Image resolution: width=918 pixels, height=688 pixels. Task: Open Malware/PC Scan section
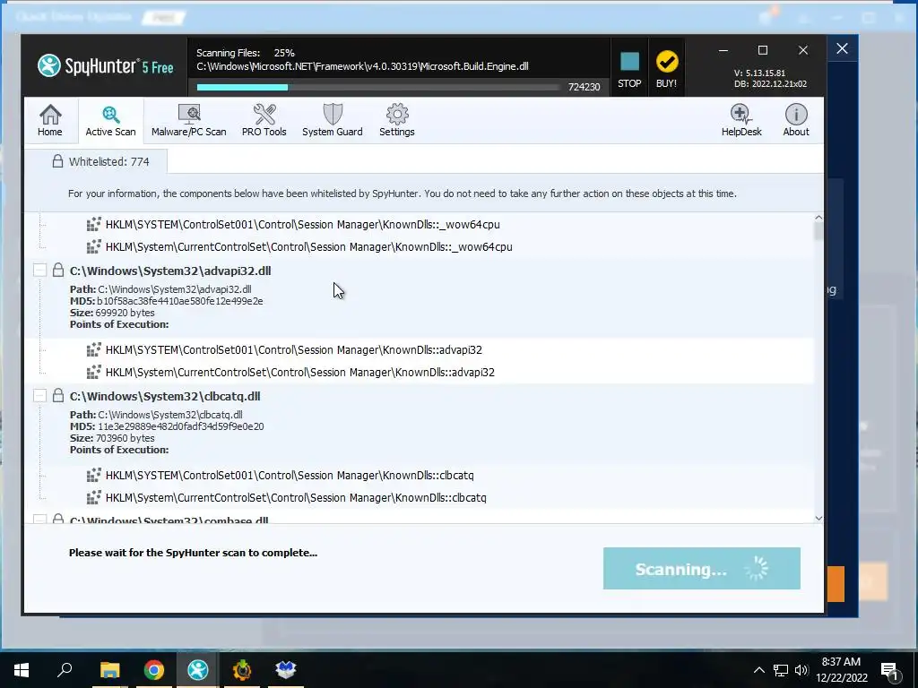point(188,121)
